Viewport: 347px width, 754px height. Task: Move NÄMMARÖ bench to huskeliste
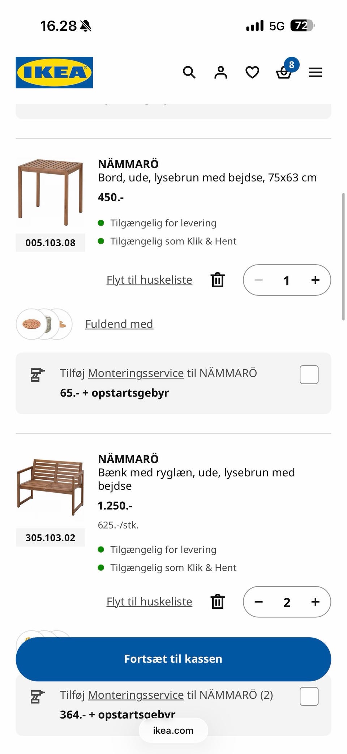[149, 601]
